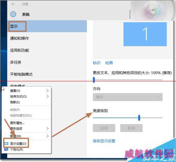Viewport: 176px width, 162px height.
Task: Click the text size scaling slider handle
Action: (94, 80)
